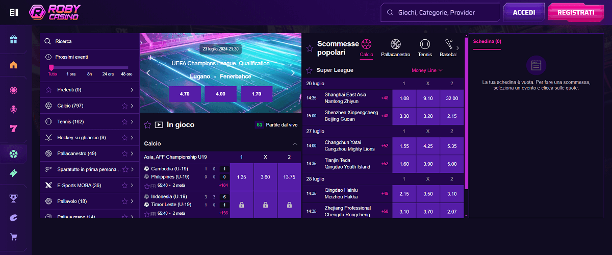
Task: Open the shopping cart icon in sidebar
Action: pyautogui.click(x=14, y=237)
